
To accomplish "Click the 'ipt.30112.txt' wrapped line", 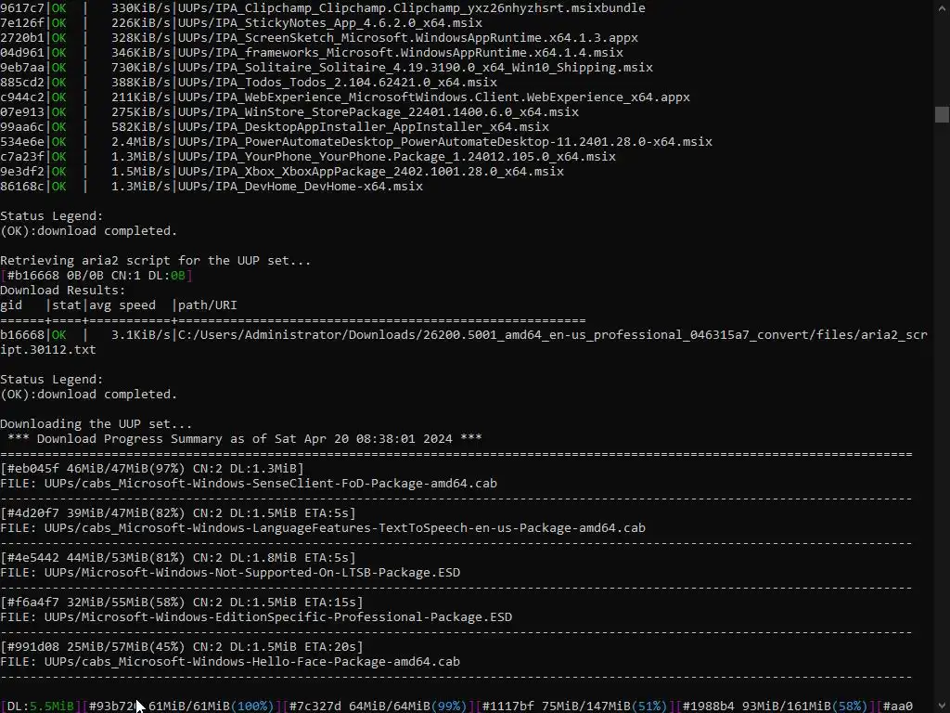I will (48, 350).
